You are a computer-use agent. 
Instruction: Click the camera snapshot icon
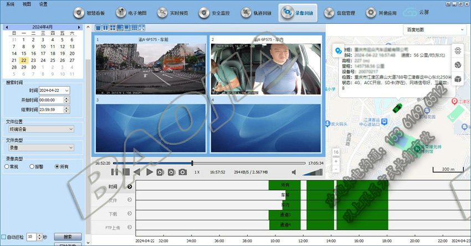(x=182, y=172)
